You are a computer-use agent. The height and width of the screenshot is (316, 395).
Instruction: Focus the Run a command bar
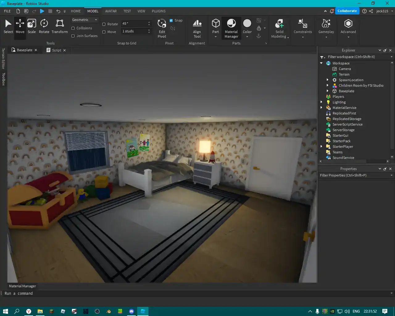coord(197,293)
